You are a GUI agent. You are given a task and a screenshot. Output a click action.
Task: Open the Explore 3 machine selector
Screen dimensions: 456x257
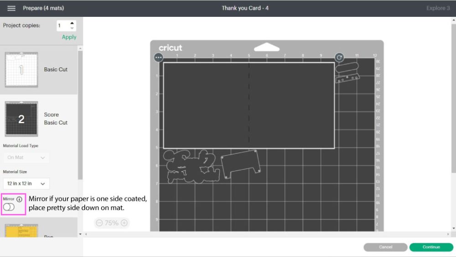click(x=438, y=8)
